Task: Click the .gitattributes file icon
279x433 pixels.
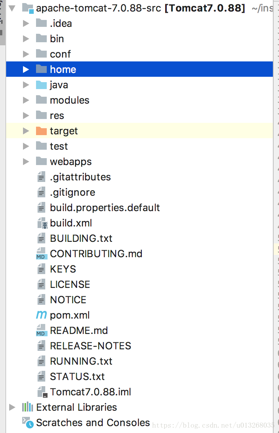Action: pos(41,177)
